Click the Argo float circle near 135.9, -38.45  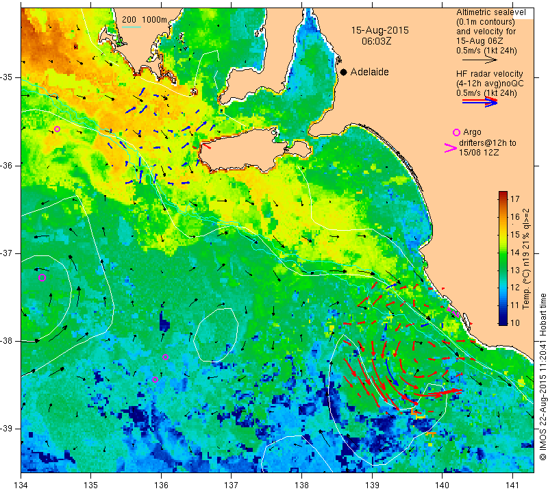coord(155,379)
